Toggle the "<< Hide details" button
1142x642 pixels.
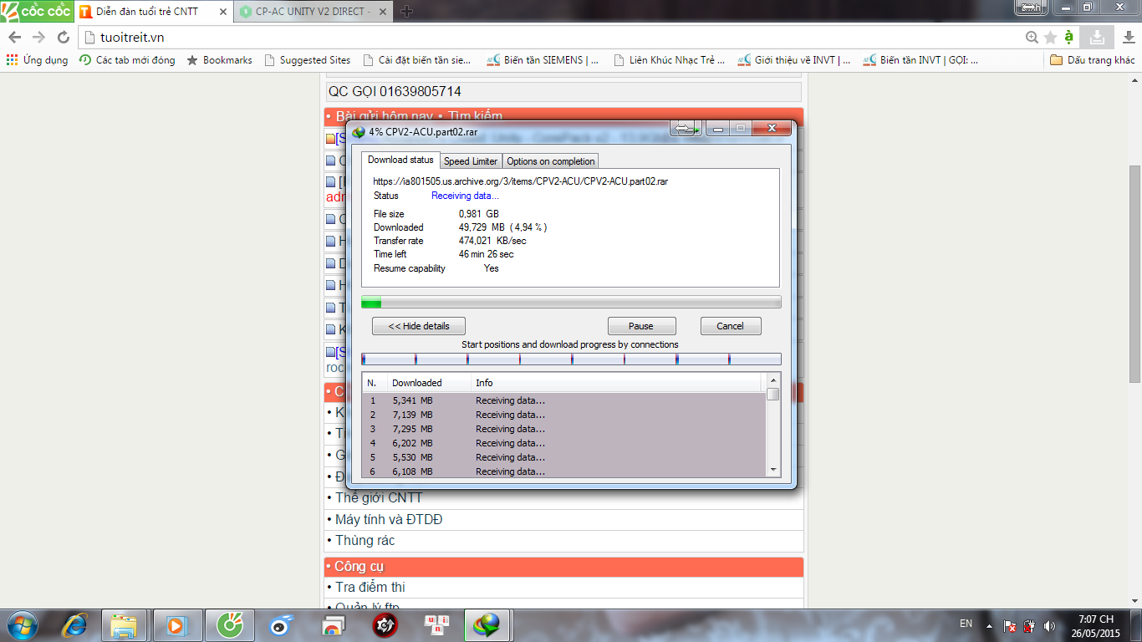(x=418, y=326)
